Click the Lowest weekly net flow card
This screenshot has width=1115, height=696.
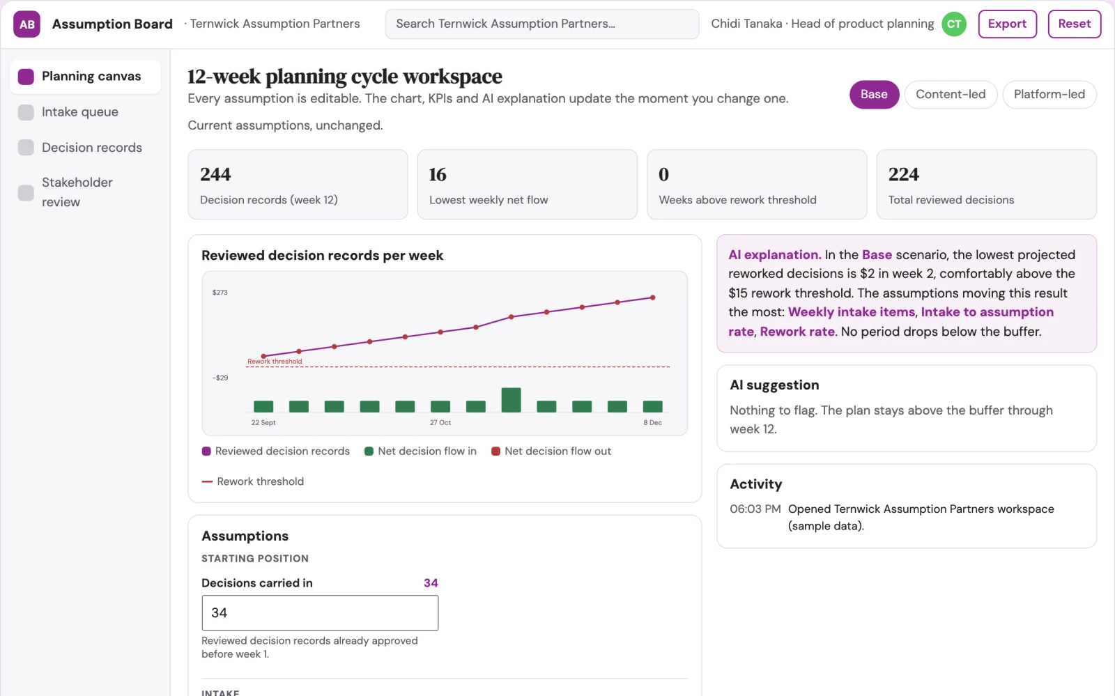(528, 185)
